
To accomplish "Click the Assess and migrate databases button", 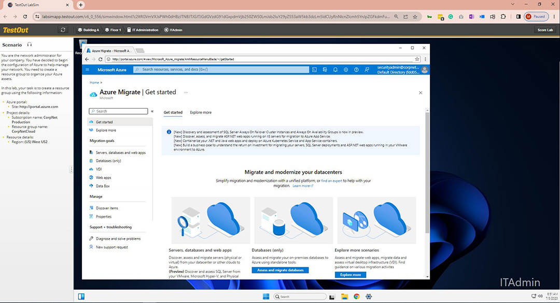I will click(280, 270).
